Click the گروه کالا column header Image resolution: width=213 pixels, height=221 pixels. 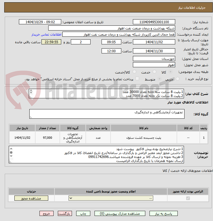pyautogui.click(x=73, y=128)
